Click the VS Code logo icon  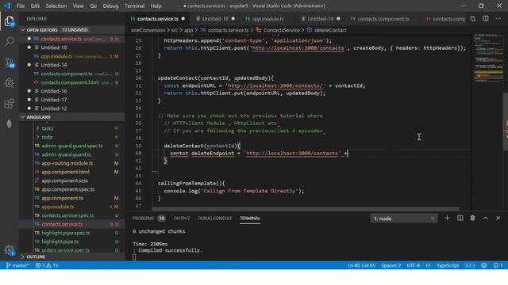pyautogui.click(x=7, y=6)
